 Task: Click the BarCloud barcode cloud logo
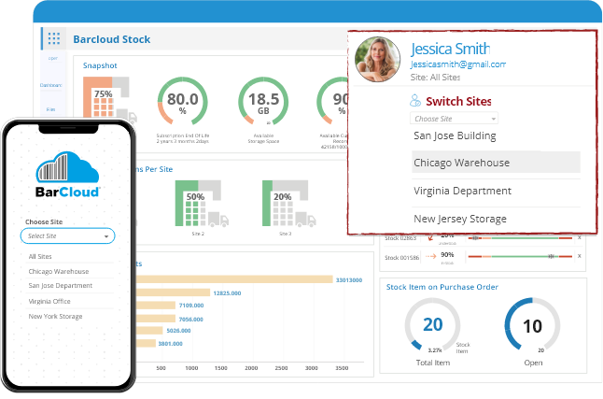point(68,167)
